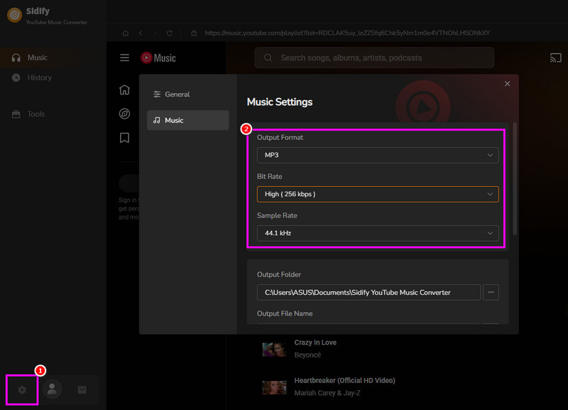568x410 pixels.
Task: Click the 'Sample Rate' label
Action: click(x=277, y=215)
